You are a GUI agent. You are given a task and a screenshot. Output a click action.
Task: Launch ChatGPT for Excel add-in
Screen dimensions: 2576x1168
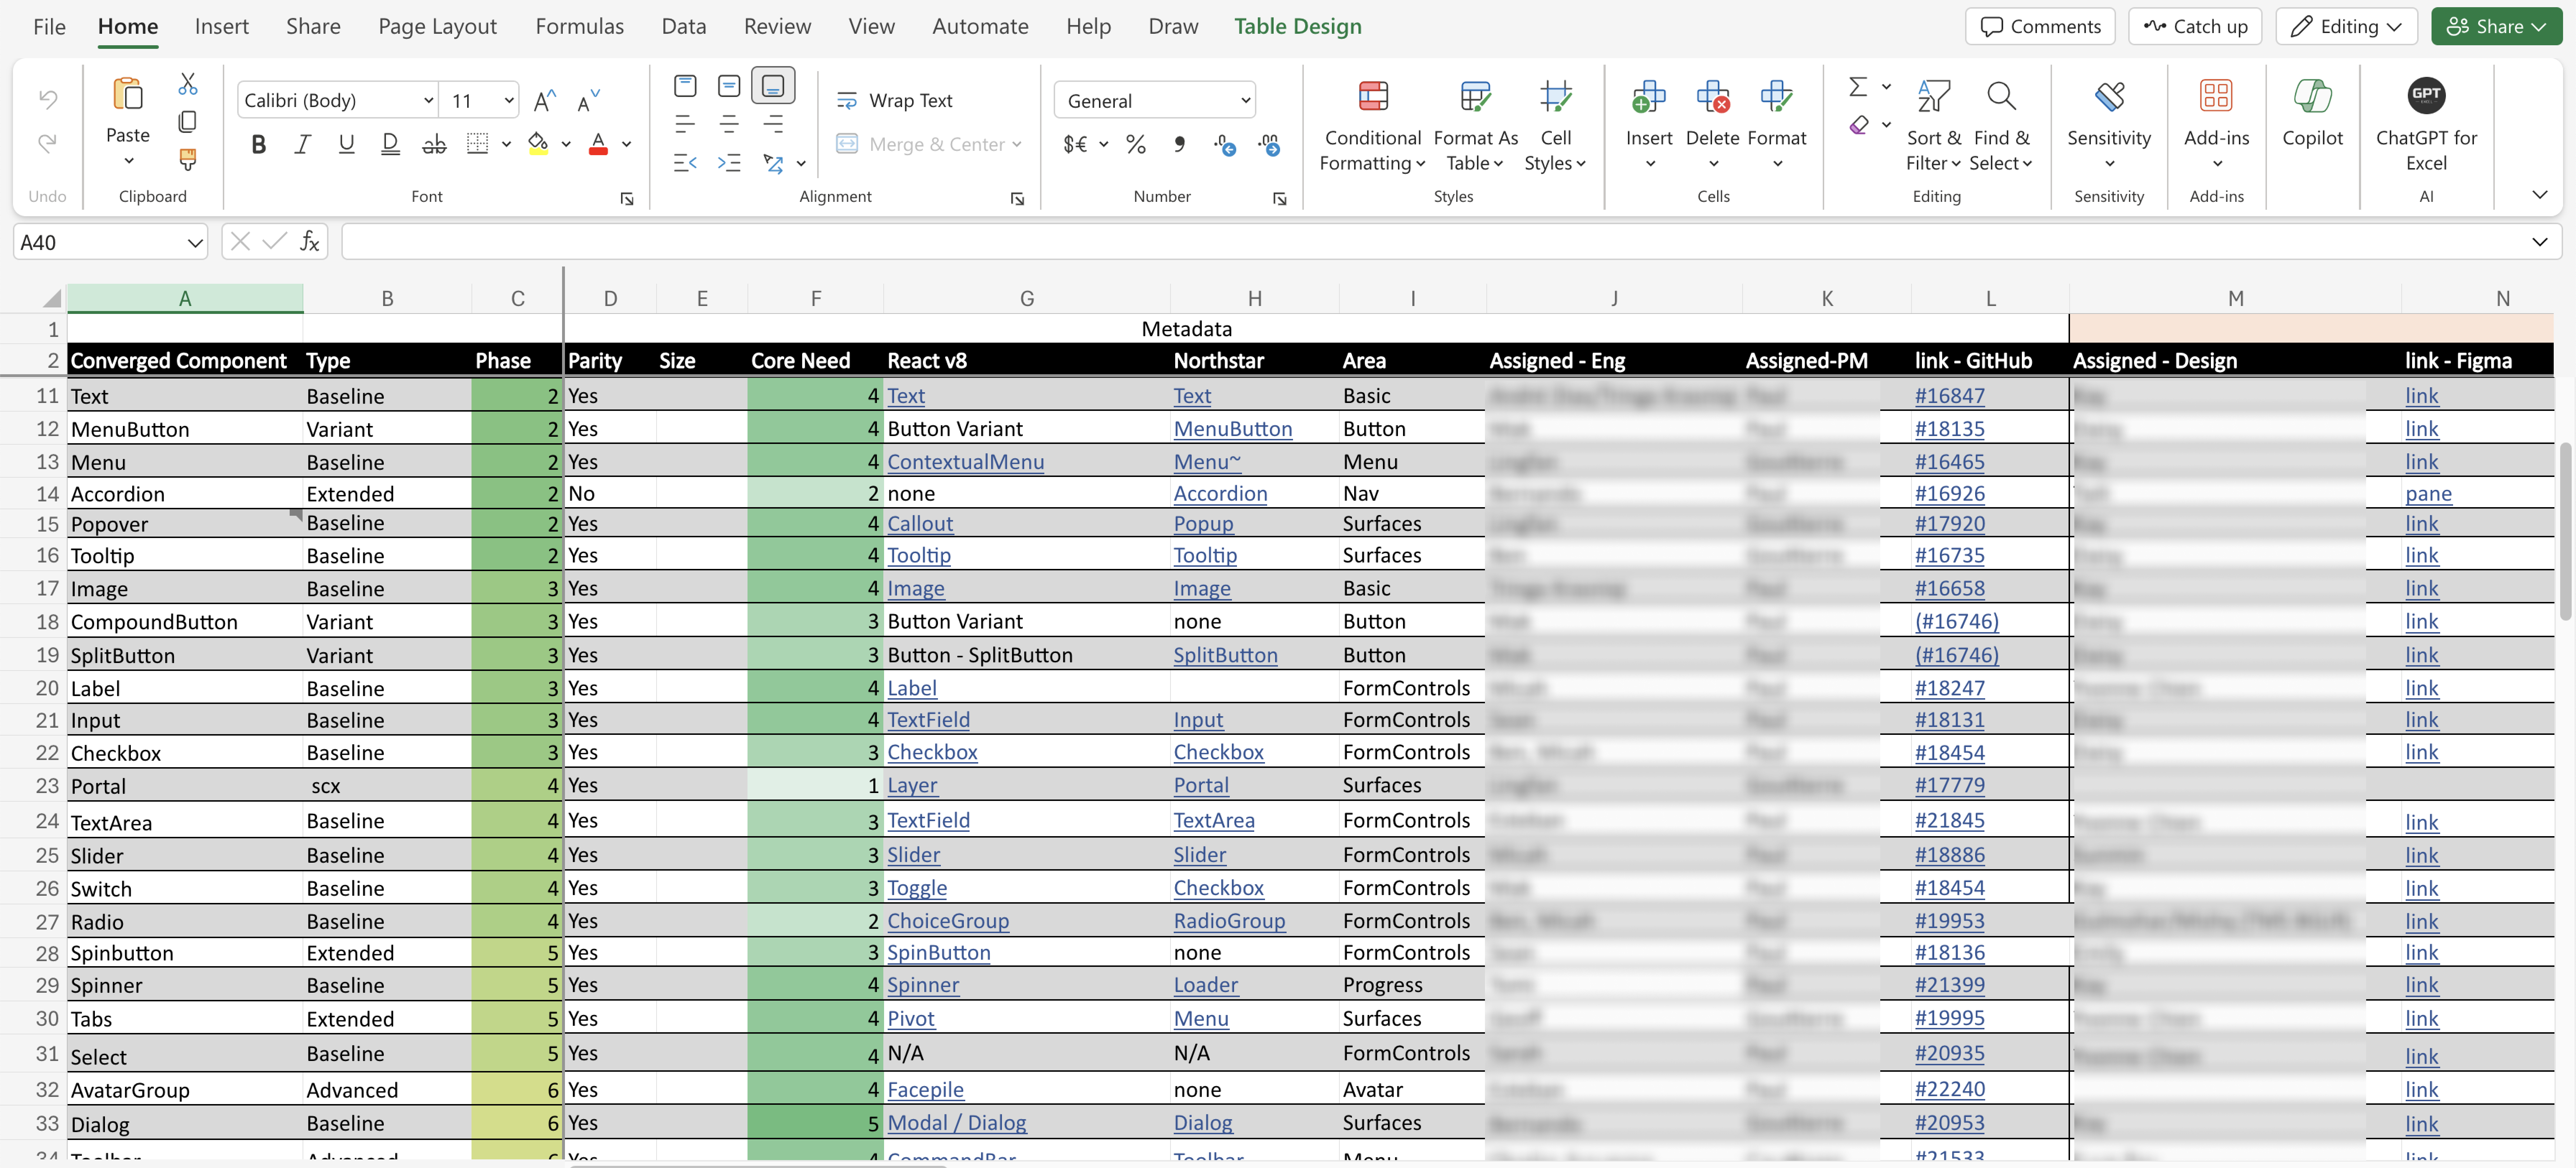tap(2426, 124)
